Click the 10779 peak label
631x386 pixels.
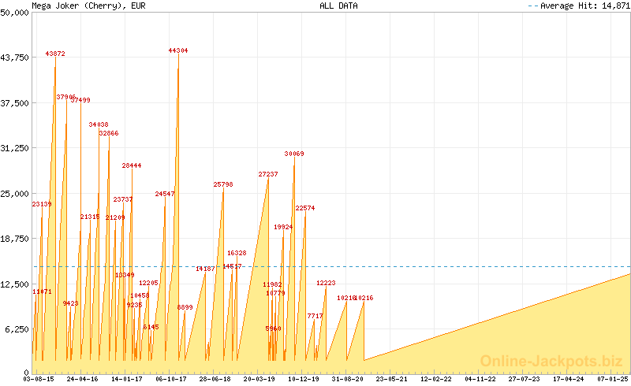[x=275, y=293]
